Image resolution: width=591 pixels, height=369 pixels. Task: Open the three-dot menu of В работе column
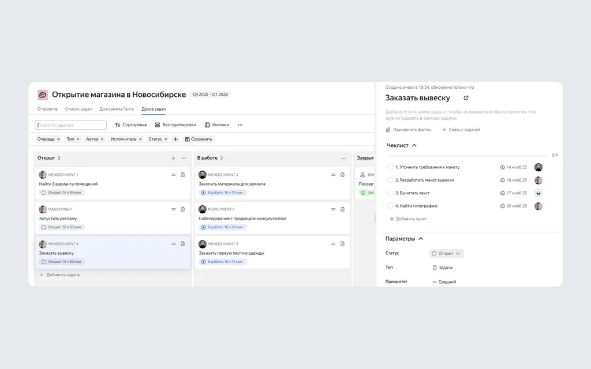[x=343, y=158]
